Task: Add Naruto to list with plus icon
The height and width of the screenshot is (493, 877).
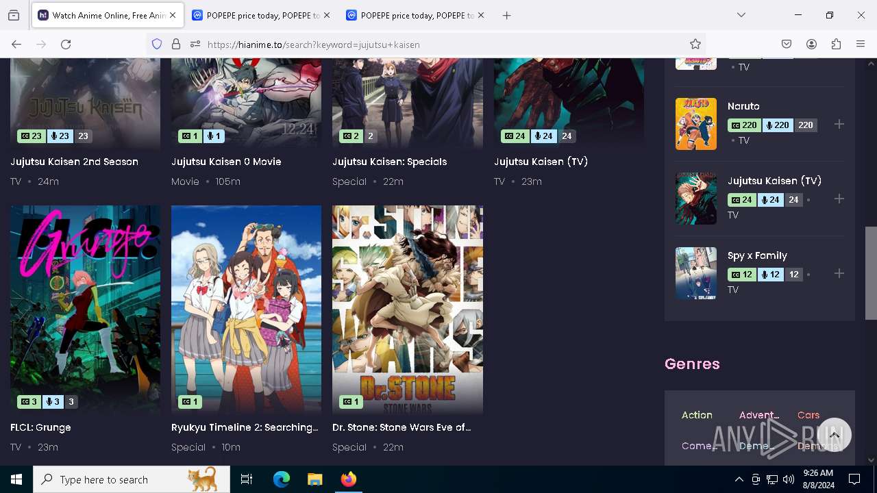Action: pyautogui.click(x=839, y=125)
